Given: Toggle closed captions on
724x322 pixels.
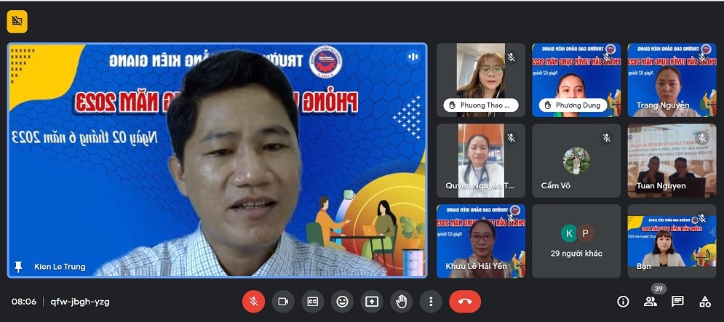Looking at the screenshot, I should (312, 301).
